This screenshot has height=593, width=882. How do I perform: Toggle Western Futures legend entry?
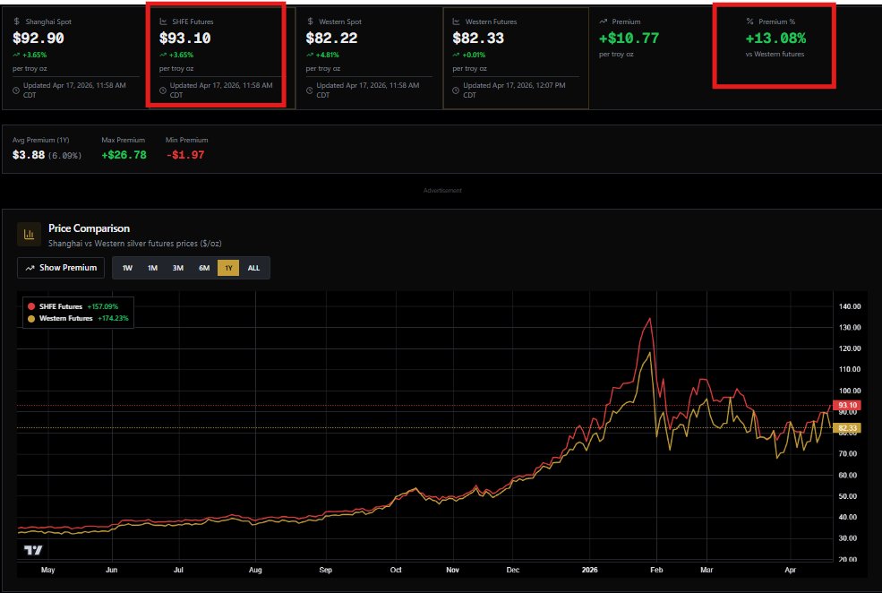click(x=78, y=318)
